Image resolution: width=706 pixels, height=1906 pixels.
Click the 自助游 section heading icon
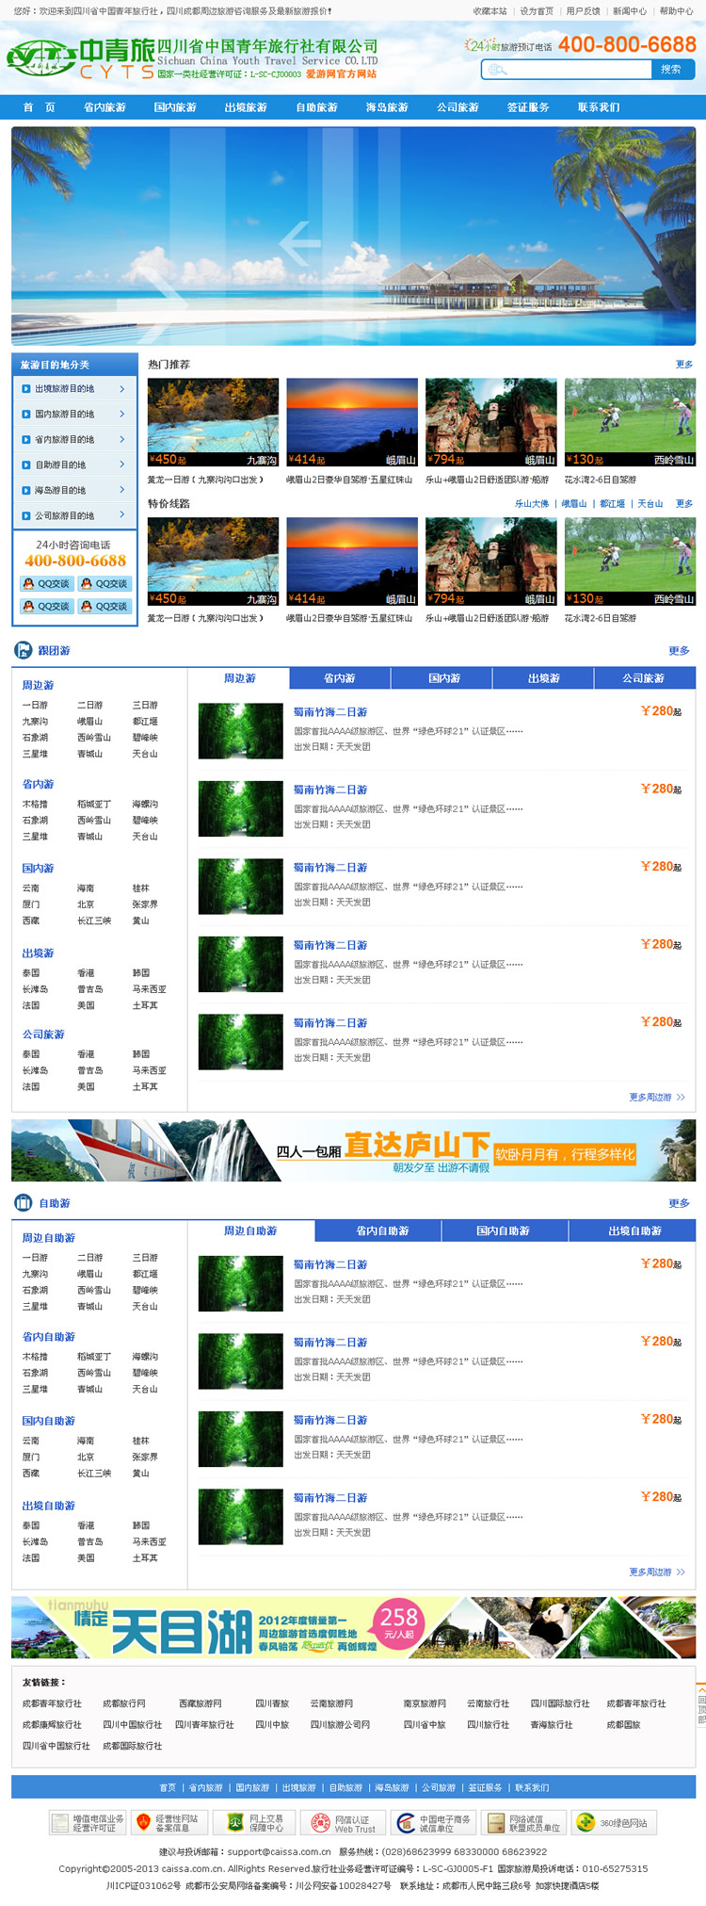[x=23, y=1203]
